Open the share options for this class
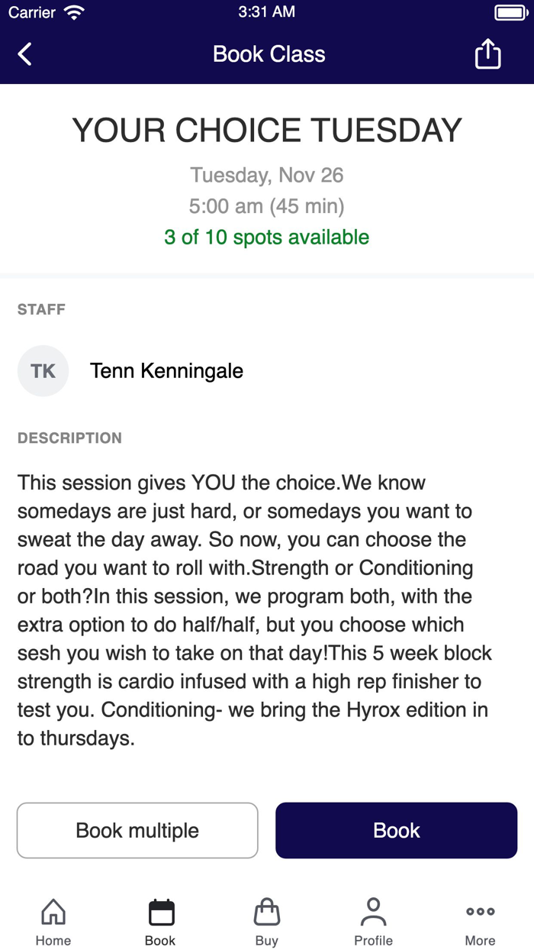The image size is (534, 950). pyautogui.click(x=487, y=53)
